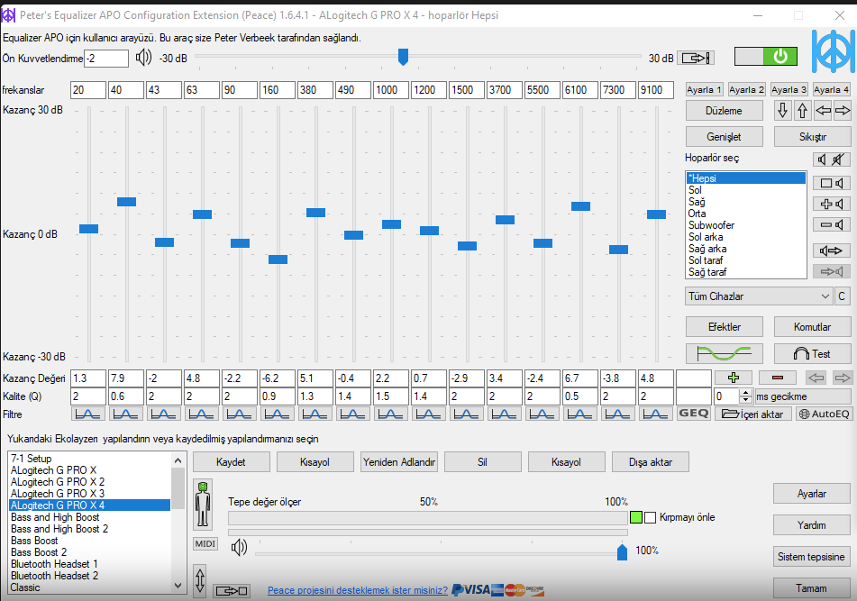
Task: Click the green peak indicator square
Action: pyautogui.click(x=635, y=517)
